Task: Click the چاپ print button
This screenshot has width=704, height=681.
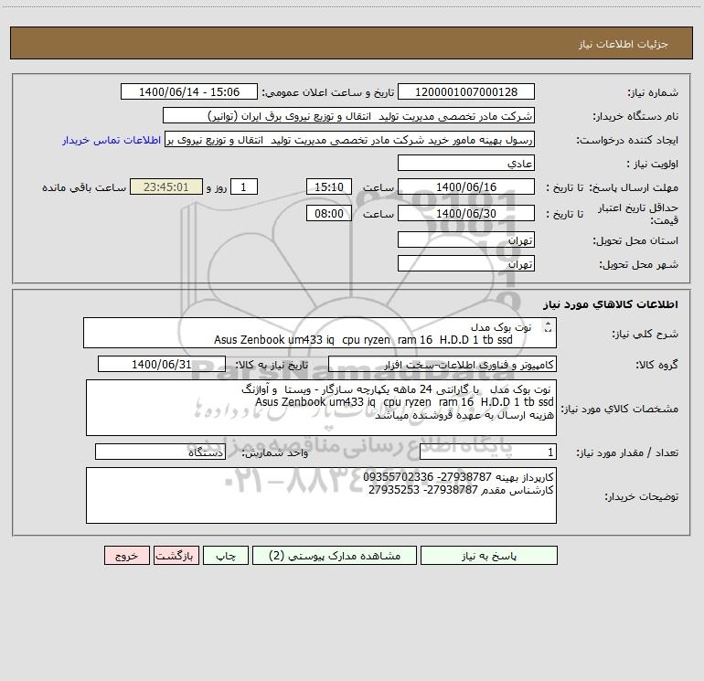Action: coord(226,555)
